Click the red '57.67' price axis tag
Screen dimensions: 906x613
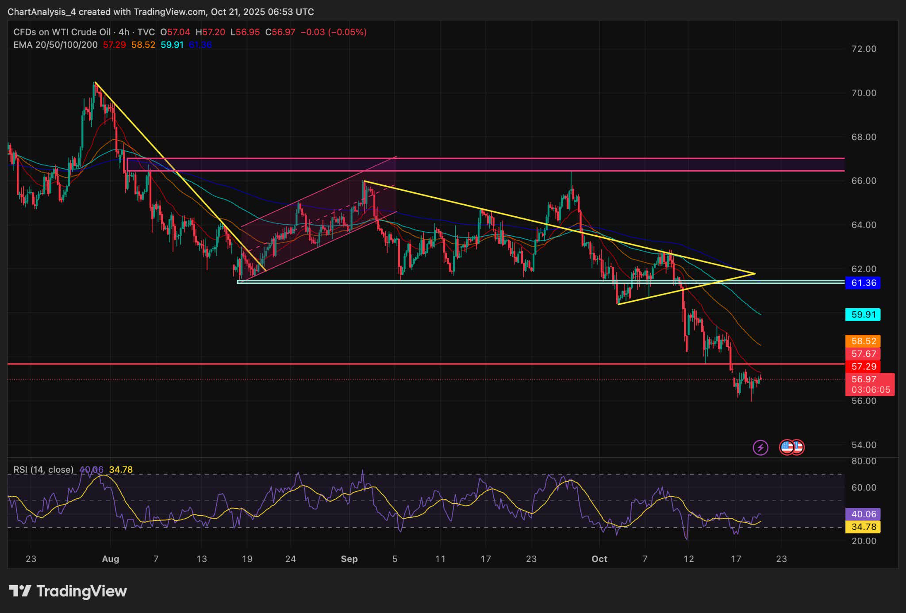tap(863, 354)
